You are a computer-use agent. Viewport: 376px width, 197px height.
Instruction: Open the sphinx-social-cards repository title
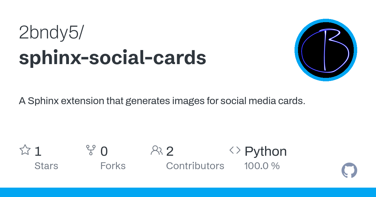coord(112,58)
